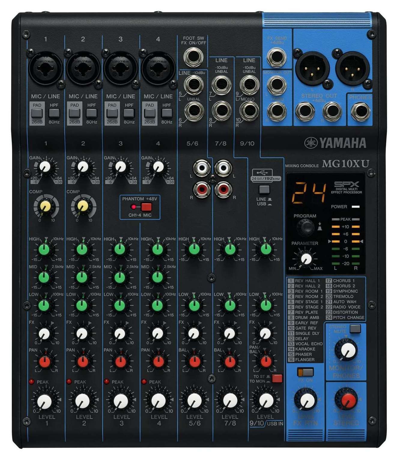
Task: Click the channel 4 XLR combo input jack
Action: click(158, 69)
